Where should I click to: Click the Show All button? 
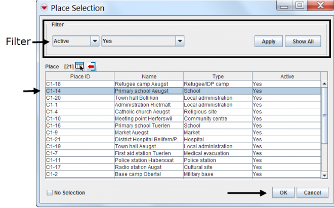303,41
